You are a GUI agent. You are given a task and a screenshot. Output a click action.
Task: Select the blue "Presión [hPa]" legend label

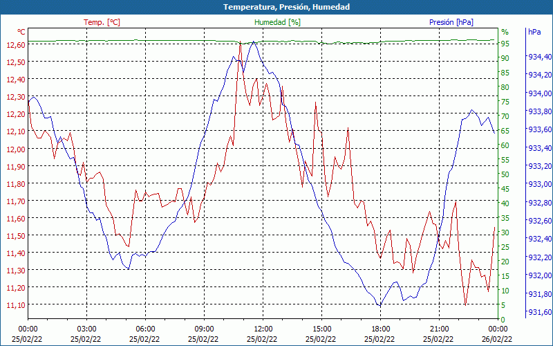451,22
